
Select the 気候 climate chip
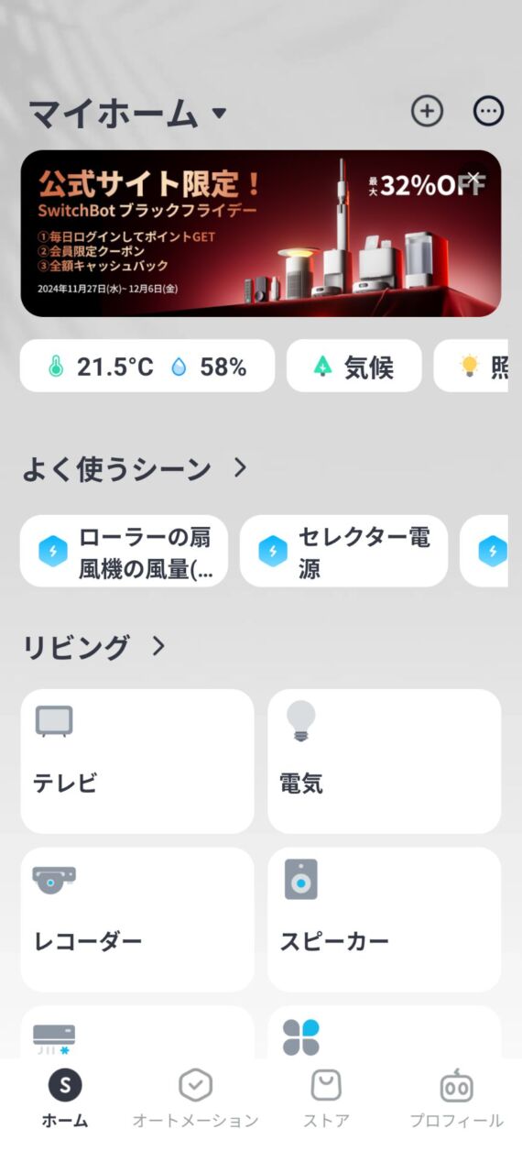354,367
